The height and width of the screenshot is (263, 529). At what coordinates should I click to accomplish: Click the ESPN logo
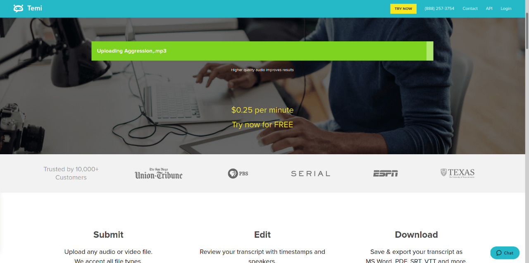(x=385, y=173)
